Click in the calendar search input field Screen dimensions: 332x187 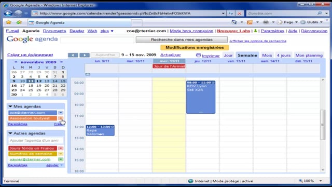tap(97, 39)
